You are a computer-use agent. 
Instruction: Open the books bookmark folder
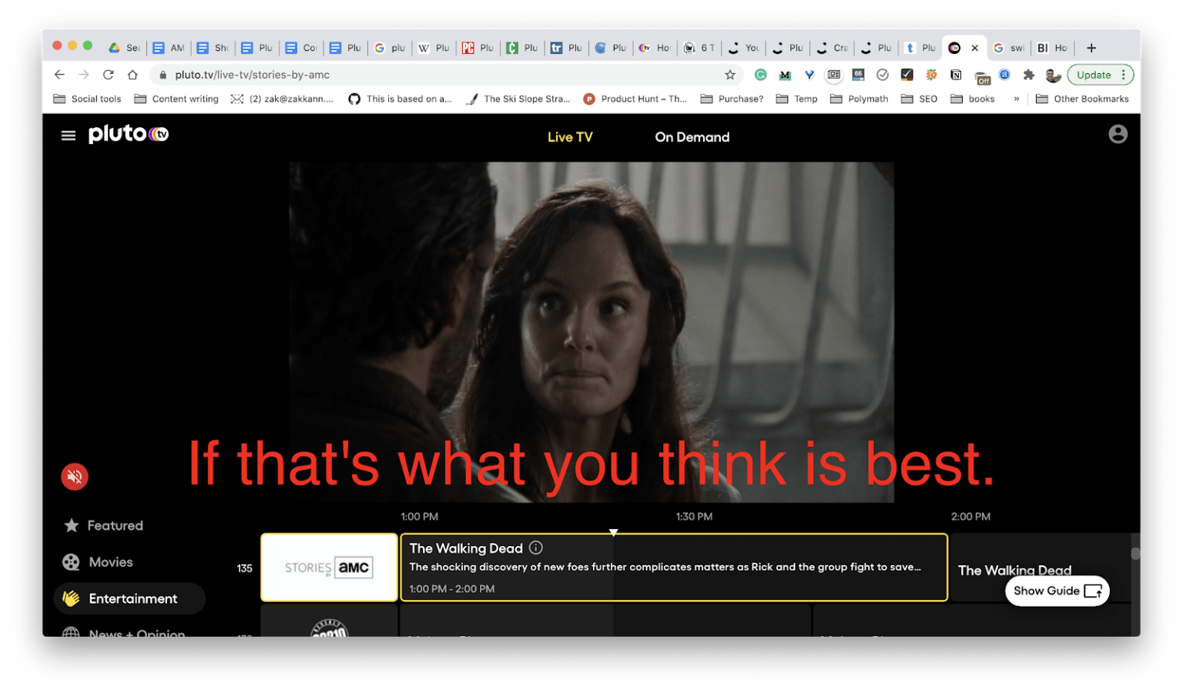coord(973,99)
